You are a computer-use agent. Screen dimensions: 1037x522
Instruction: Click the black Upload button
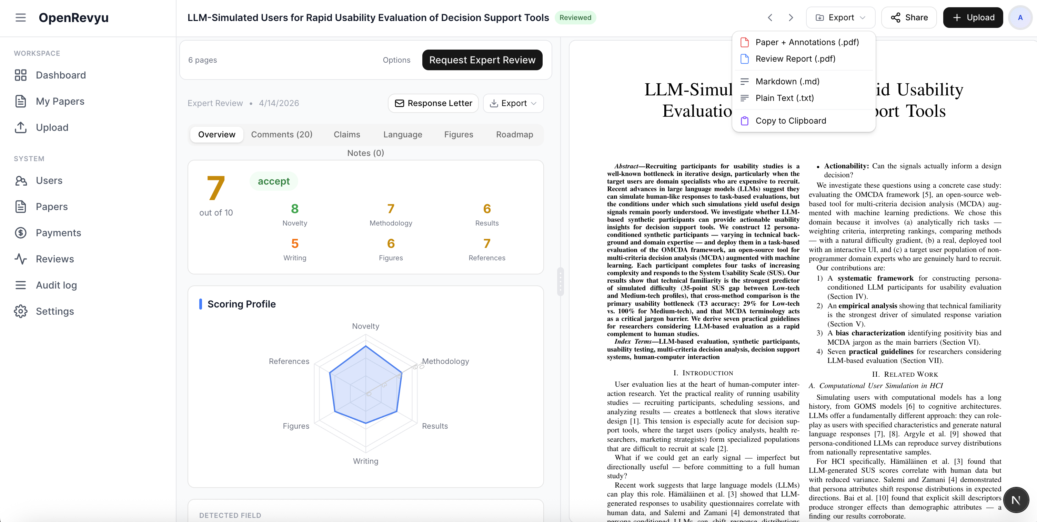pos(973,18)
